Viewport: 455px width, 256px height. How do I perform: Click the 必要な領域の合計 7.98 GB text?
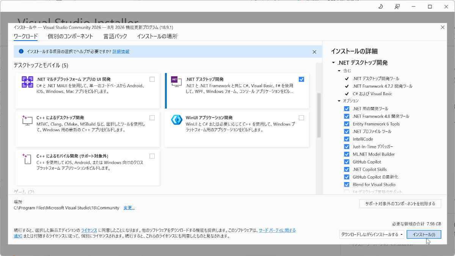(417, 224)
